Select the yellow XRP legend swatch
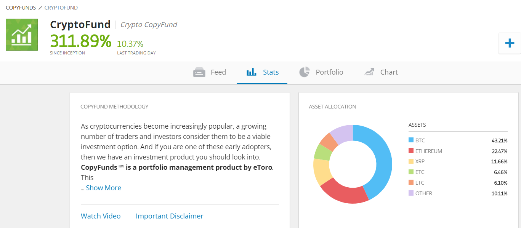 (x=411, y=161)
